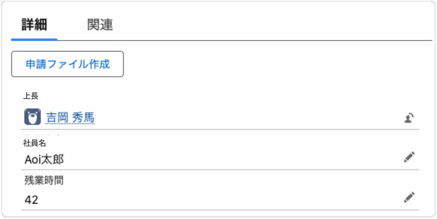The height and width of the screenshot is (219, 437).
Task: Click the 42 value in 残業時間
Action: [x=32, y=200]
